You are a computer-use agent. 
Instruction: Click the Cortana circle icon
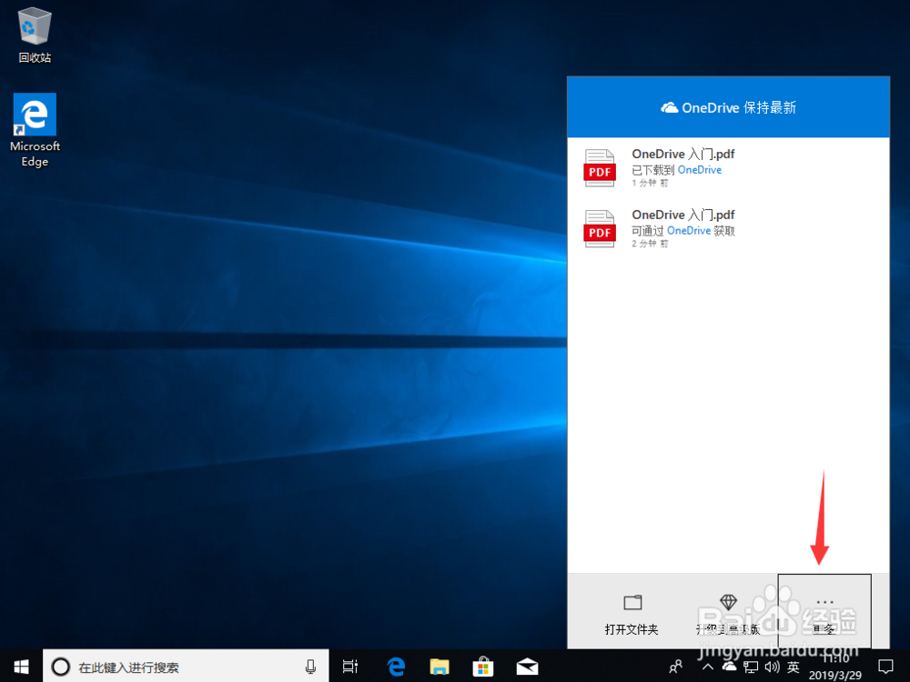pos(60,667)
